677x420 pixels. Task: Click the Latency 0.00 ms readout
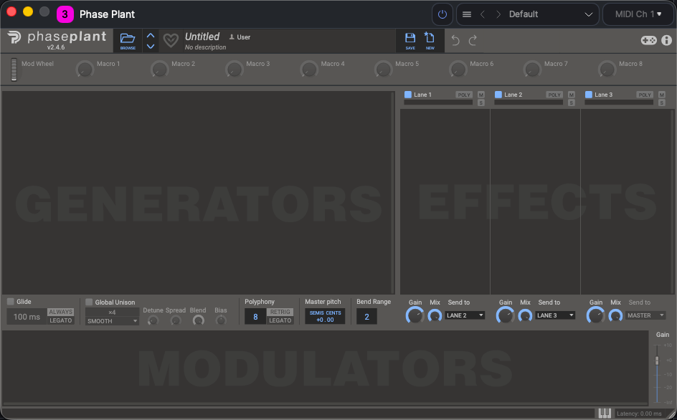[x=639, y=414]
